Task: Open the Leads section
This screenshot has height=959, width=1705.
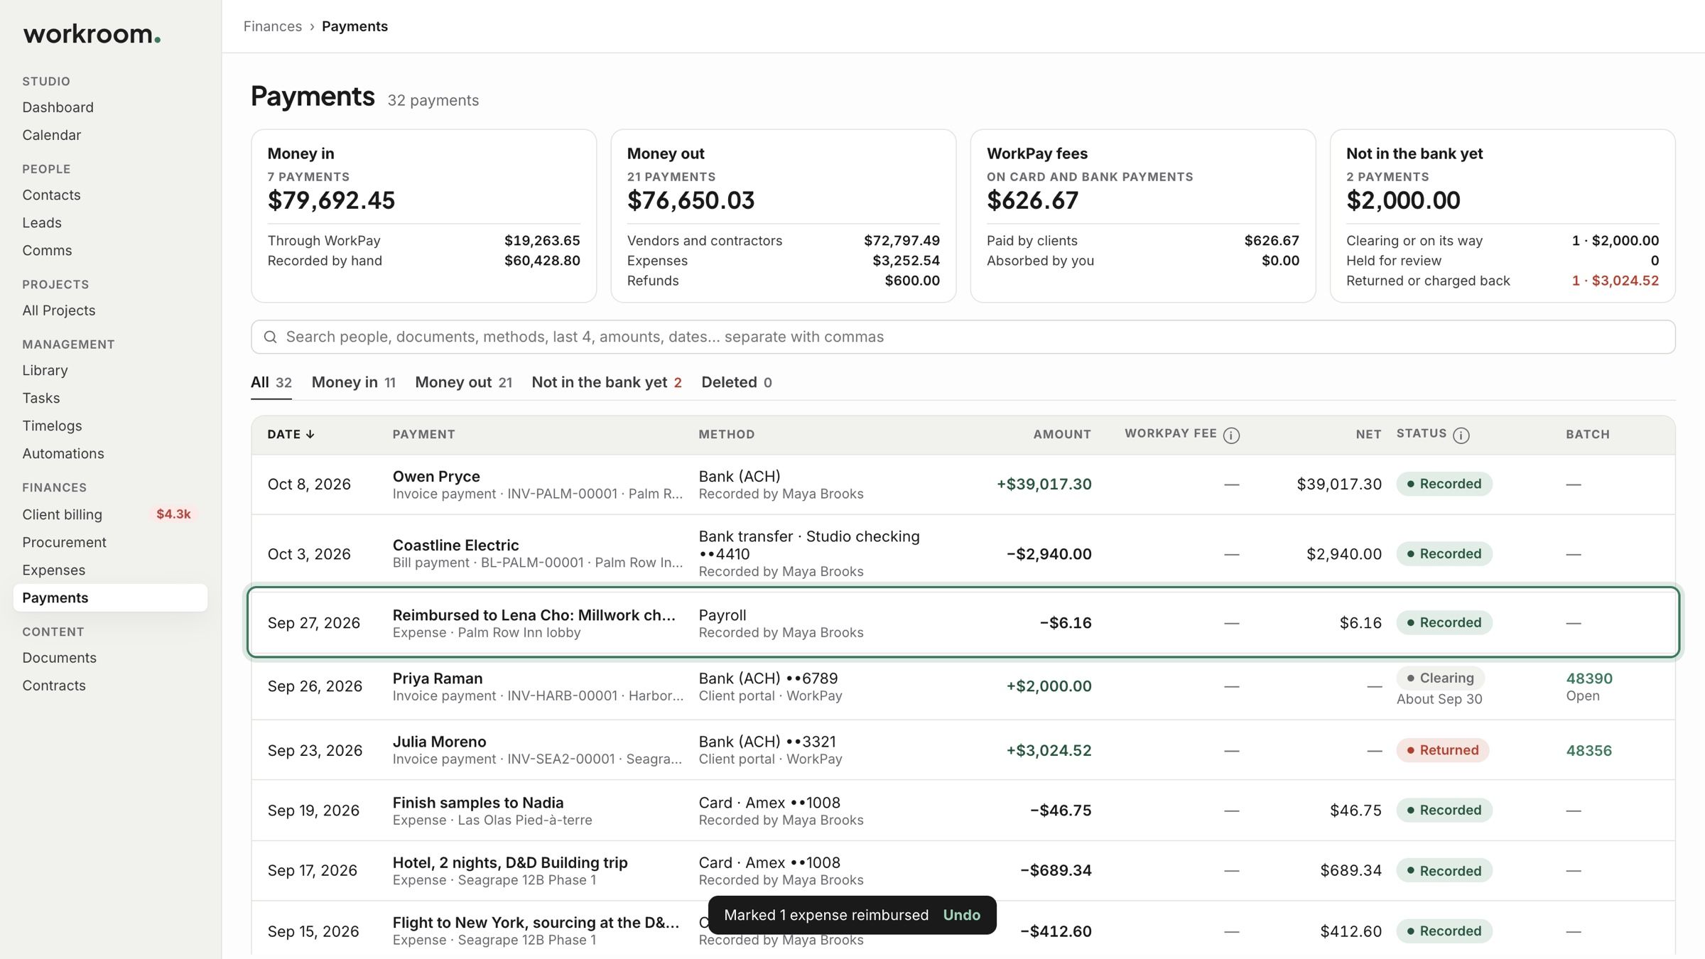Action: click(41, 222)
